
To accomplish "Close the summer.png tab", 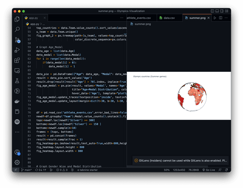I will click(x=209, y=18).
